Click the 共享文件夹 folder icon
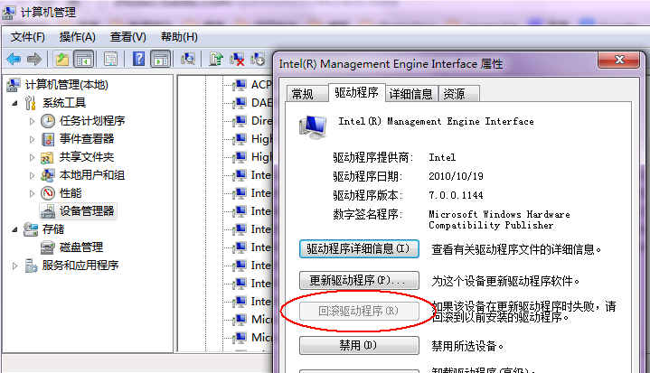 pyautogui.click(x=47, y=157)
